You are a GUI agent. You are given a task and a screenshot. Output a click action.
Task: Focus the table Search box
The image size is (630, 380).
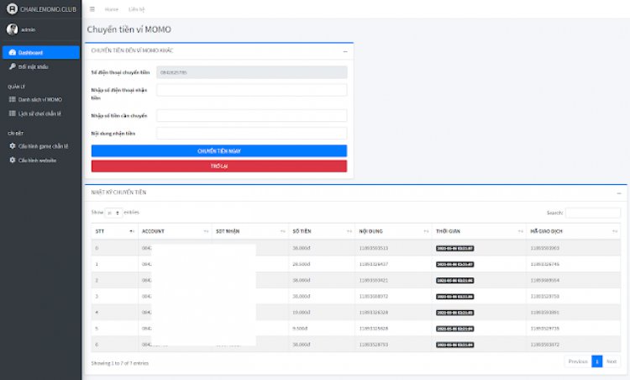(x=593, y=213)
